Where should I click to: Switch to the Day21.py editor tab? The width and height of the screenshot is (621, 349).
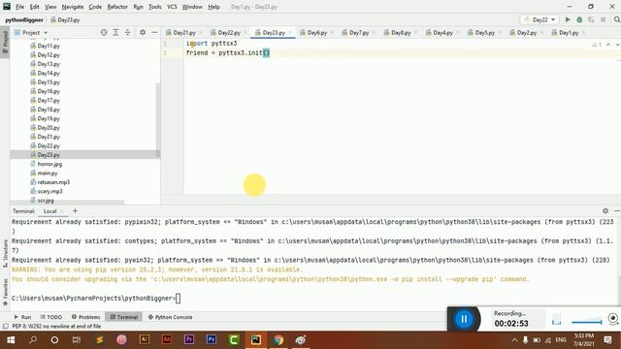pos(184,33)
